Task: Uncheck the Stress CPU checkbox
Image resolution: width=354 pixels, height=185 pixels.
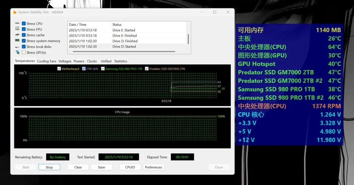Action: [x=24, y=23]
